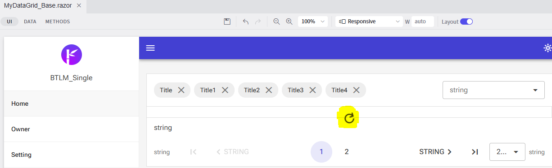Remove the Title chip
Viewport: 552px width, 168px height.
181,90
